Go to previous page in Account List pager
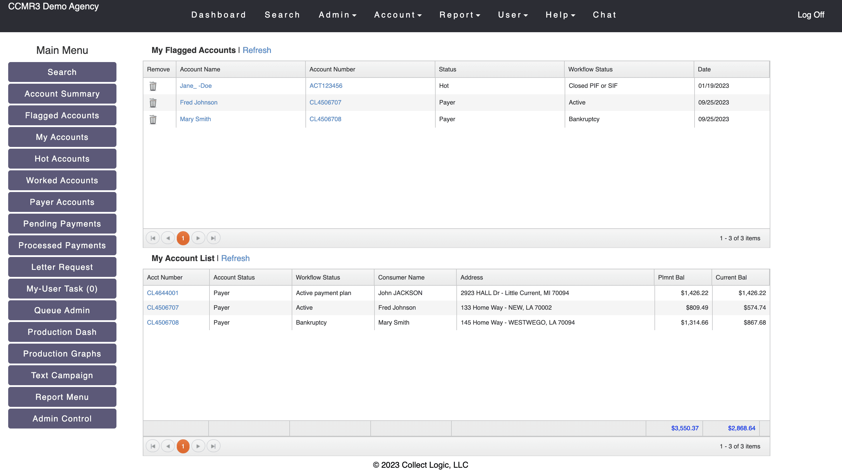 [168, 446]
